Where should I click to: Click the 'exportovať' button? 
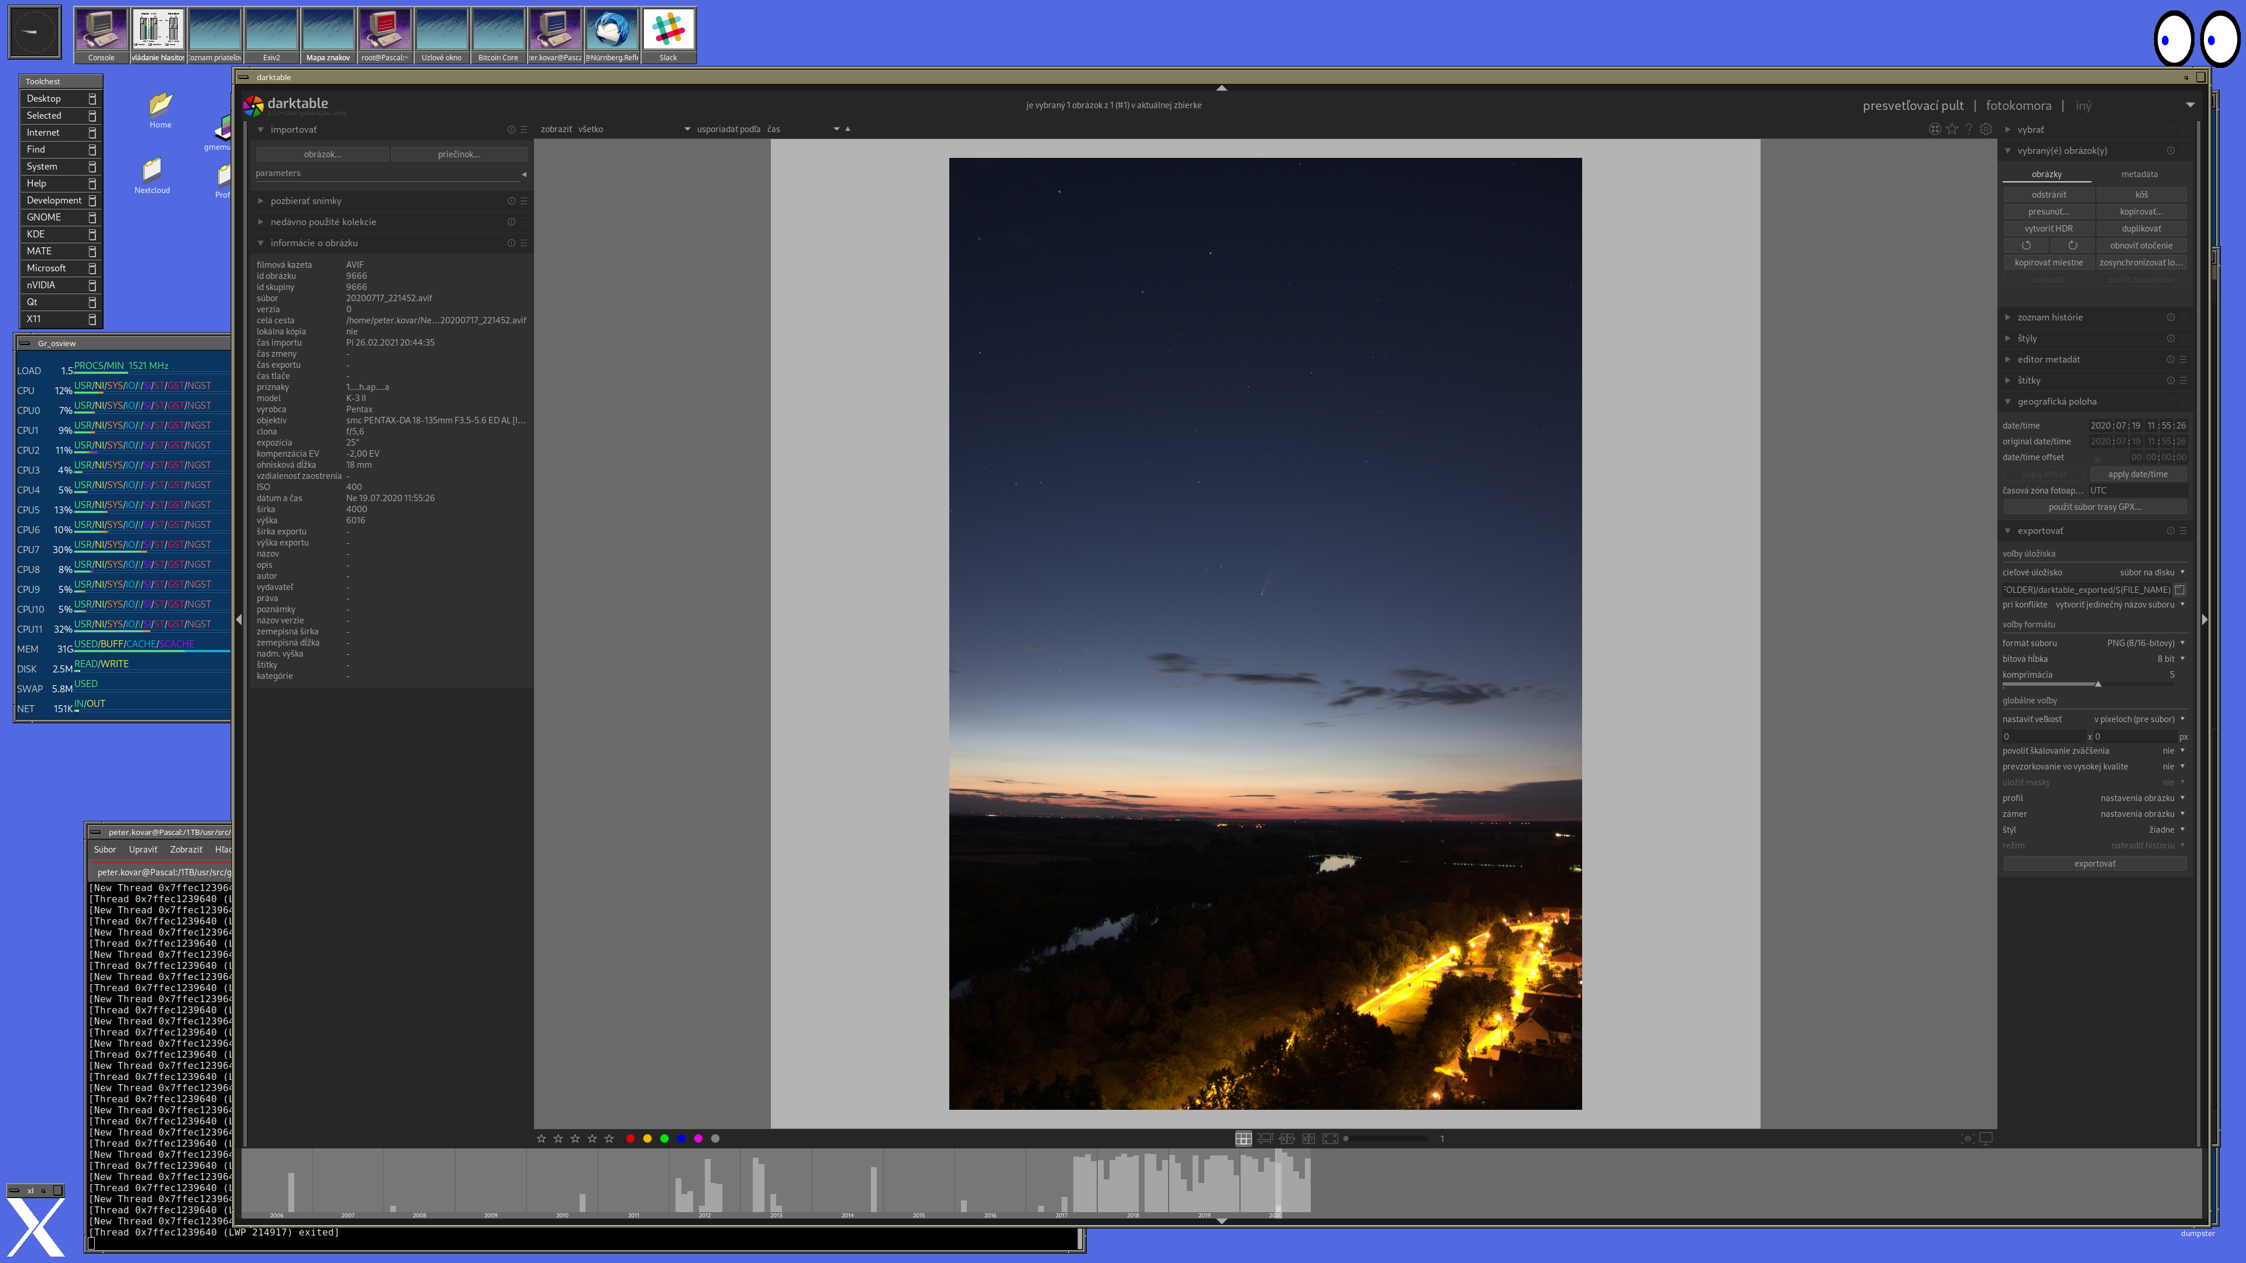2095,864
